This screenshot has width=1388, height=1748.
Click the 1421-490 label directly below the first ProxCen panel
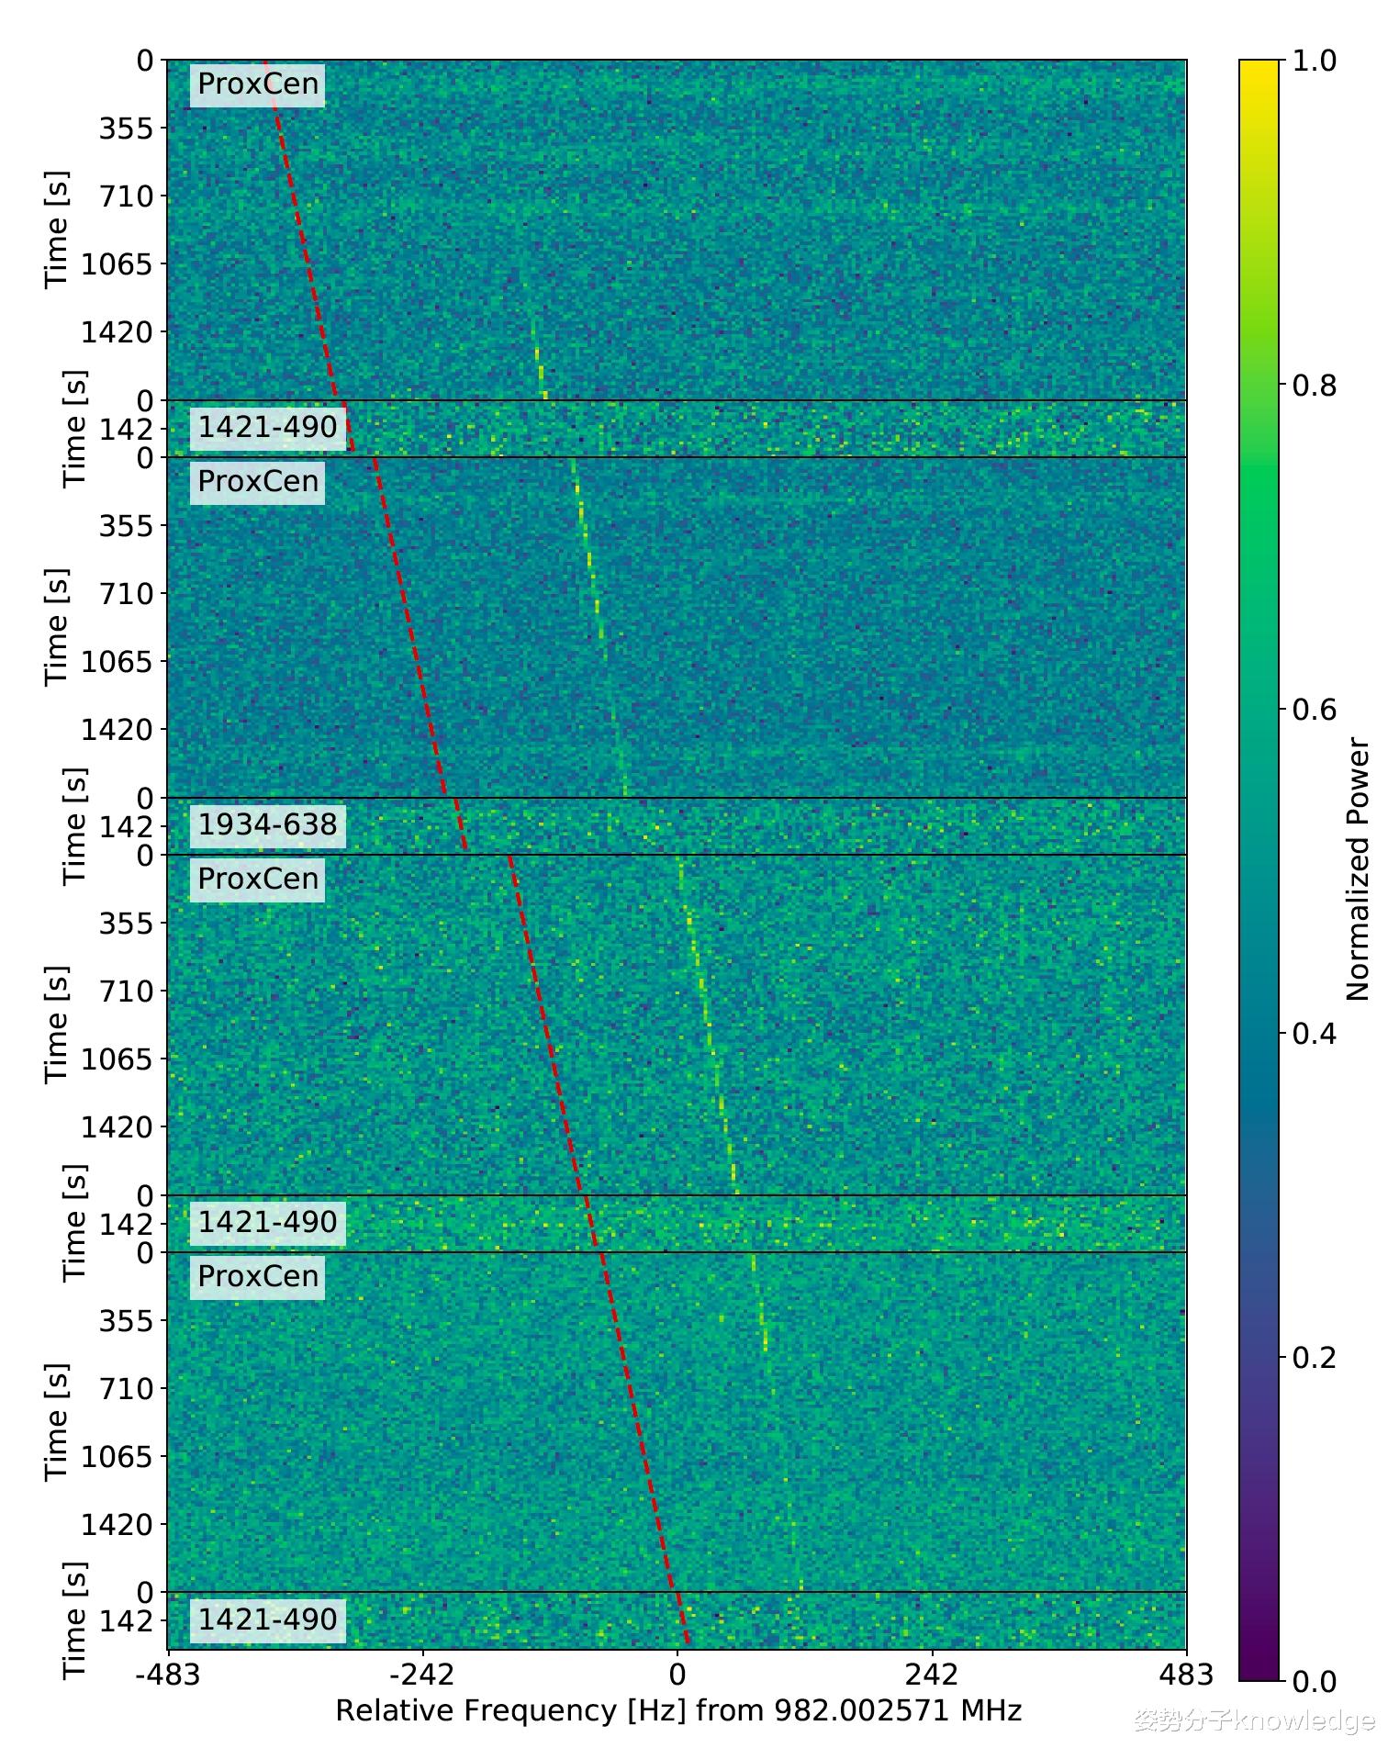pos(267,427)
